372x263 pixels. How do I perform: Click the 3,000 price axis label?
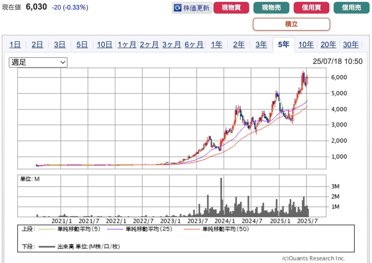click(x=339, y=125)
